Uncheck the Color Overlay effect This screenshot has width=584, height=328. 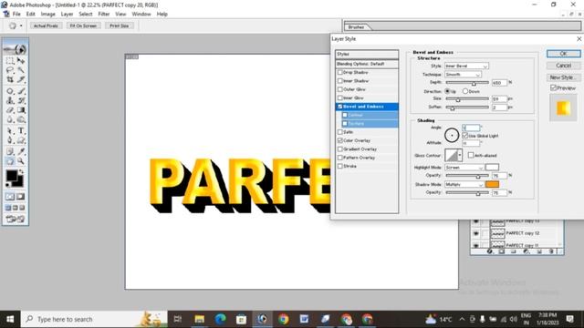(x=339, y=140)
